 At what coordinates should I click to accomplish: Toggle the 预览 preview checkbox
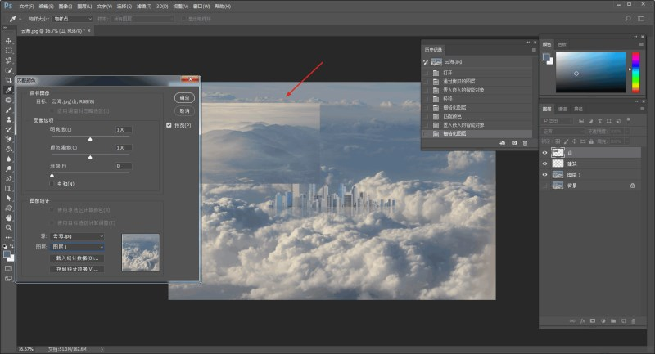(x=169, y=125)
